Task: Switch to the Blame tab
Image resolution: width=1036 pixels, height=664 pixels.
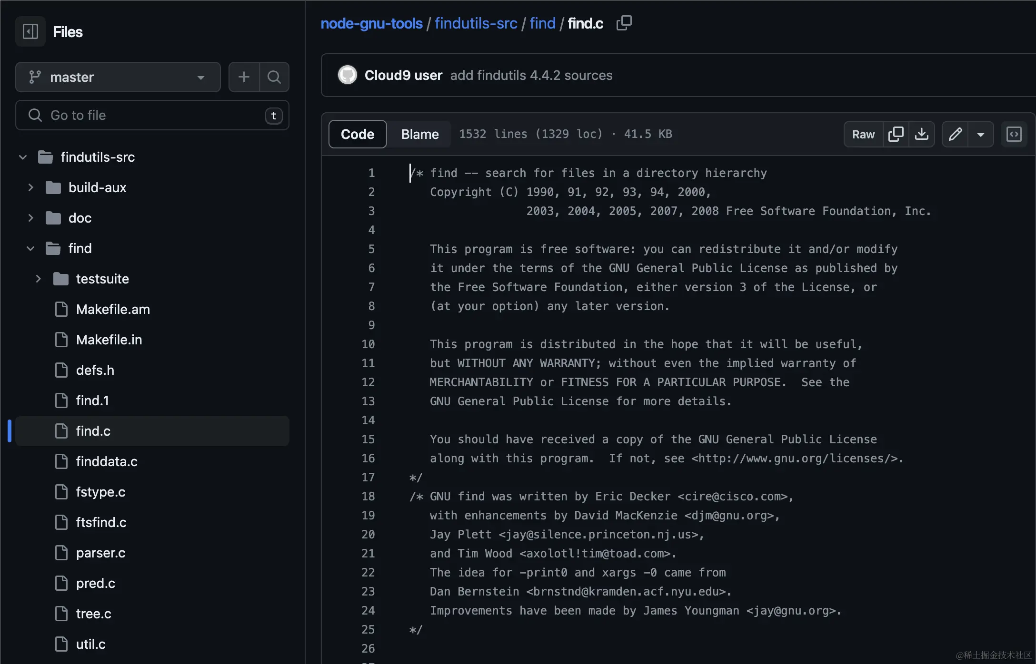Action: (x=419, y=134)
